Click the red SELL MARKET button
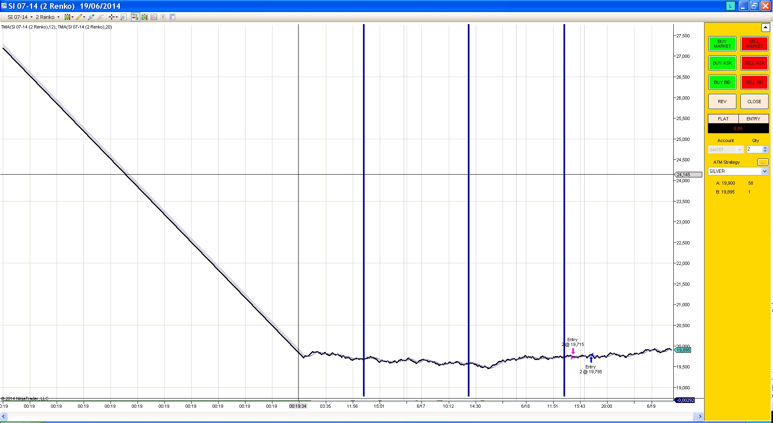 754,44
